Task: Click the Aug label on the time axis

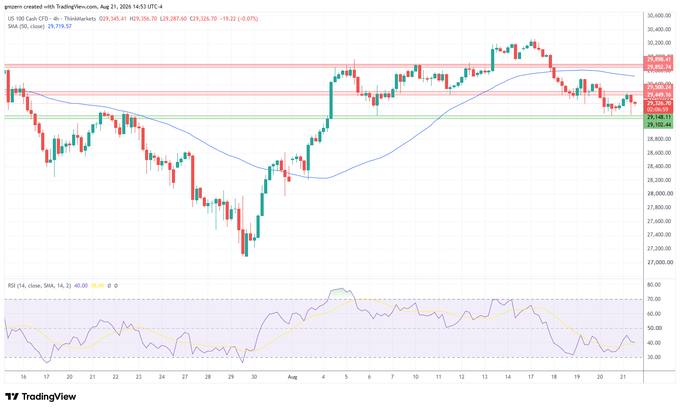Action: click(292, 377)
